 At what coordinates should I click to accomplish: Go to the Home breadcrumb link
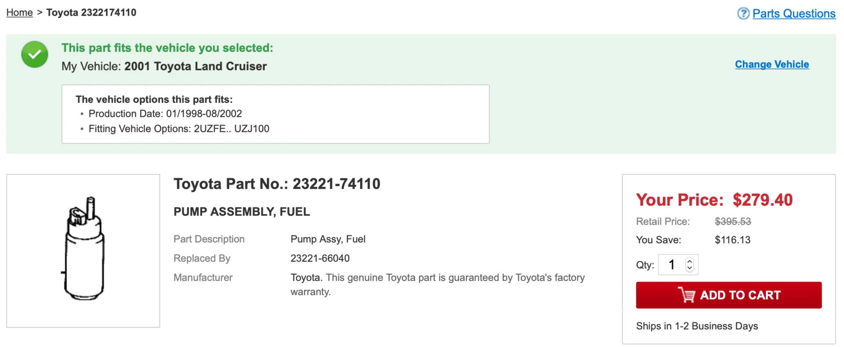click(19, 12)
